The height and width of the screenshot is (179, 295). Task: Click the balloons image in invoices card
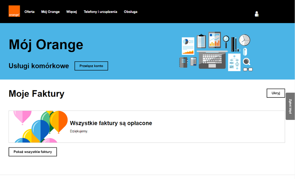40,126
